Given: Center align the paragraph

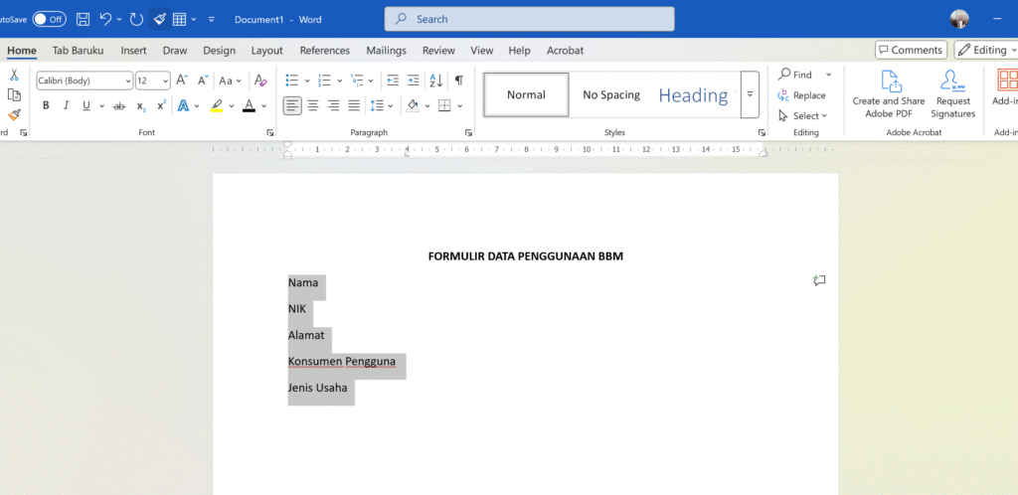Looking at the screenshot, I should (x=313, y=105).
